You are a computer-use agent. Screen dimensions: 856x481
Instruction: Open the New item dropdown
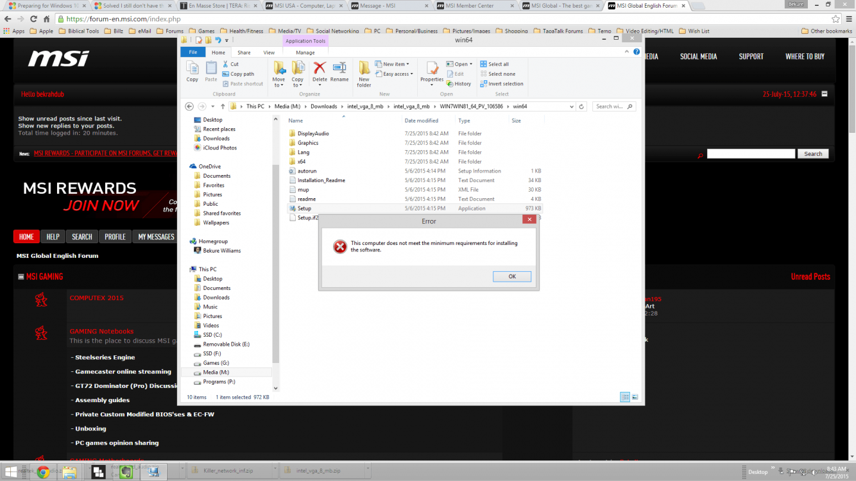(392, 64)
